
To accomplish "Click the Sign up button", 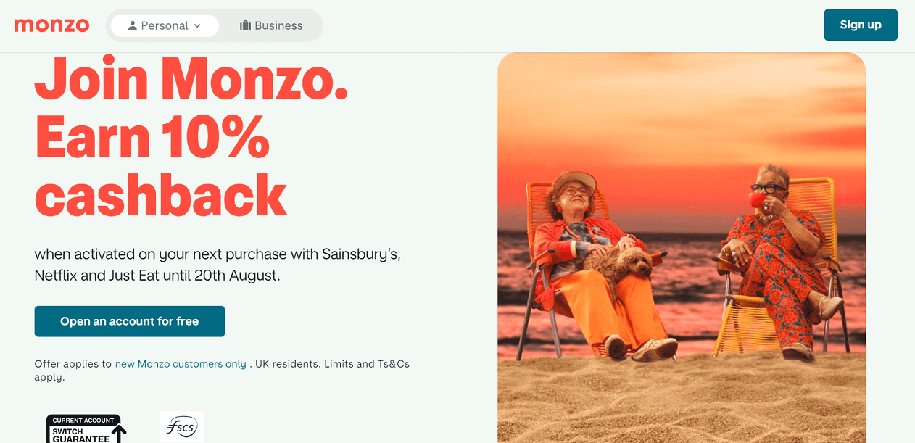I will (861, 24).
